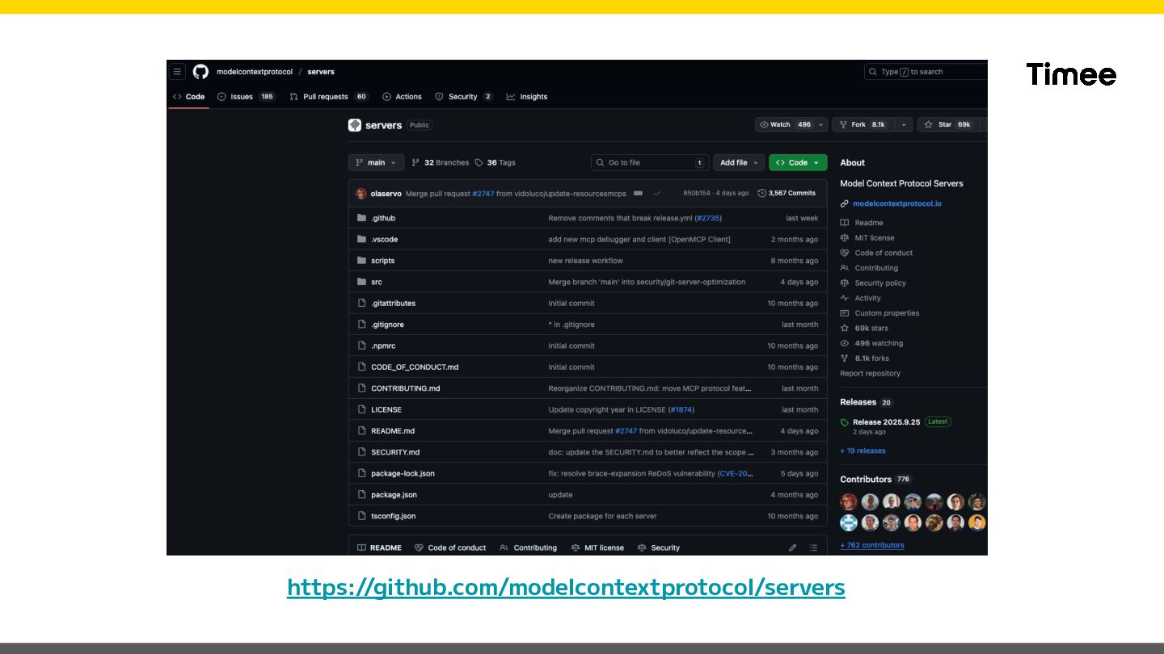
Task: Visit the modelcontextprotocol.io website link
Action: tap(897, 203)
